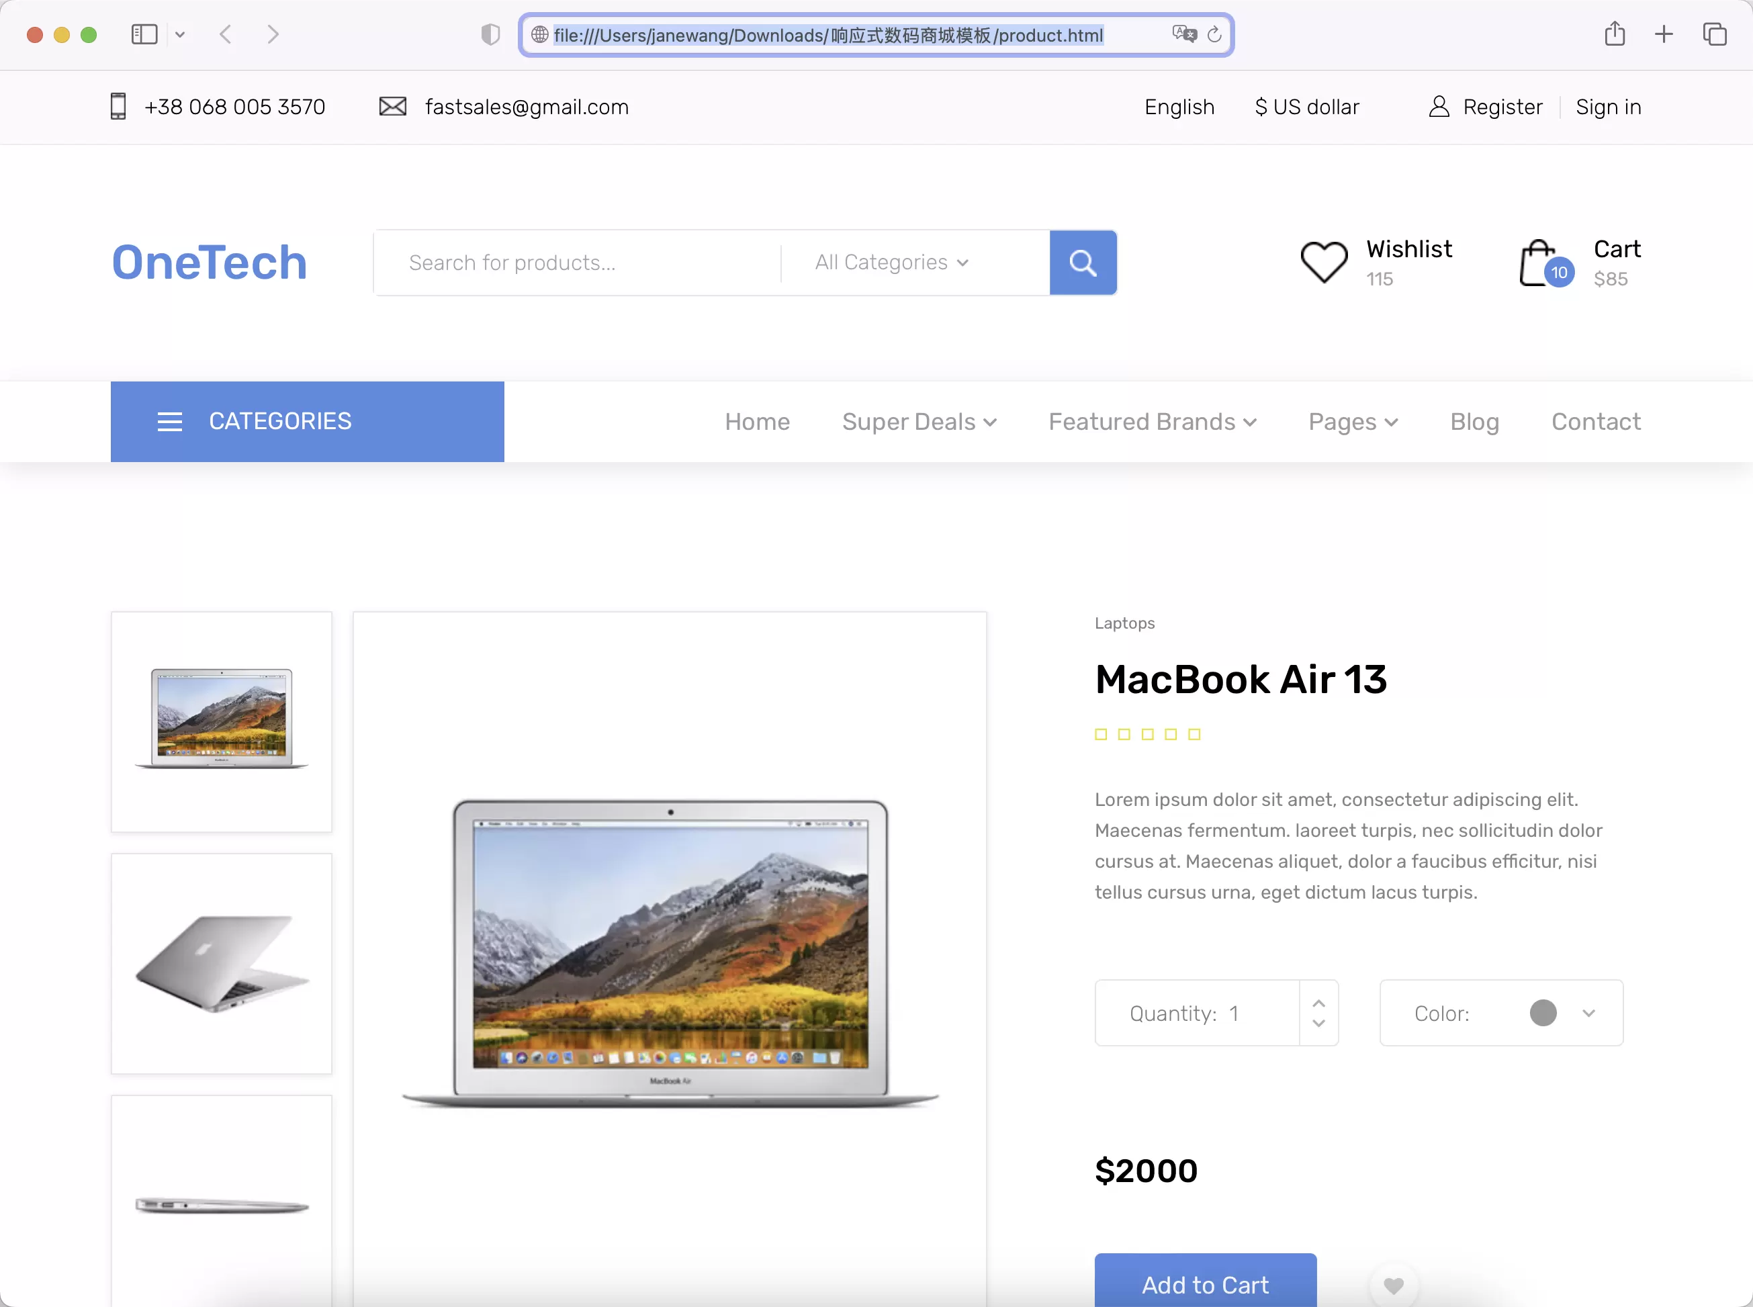Open the Sign in link

coord(1608,107)
